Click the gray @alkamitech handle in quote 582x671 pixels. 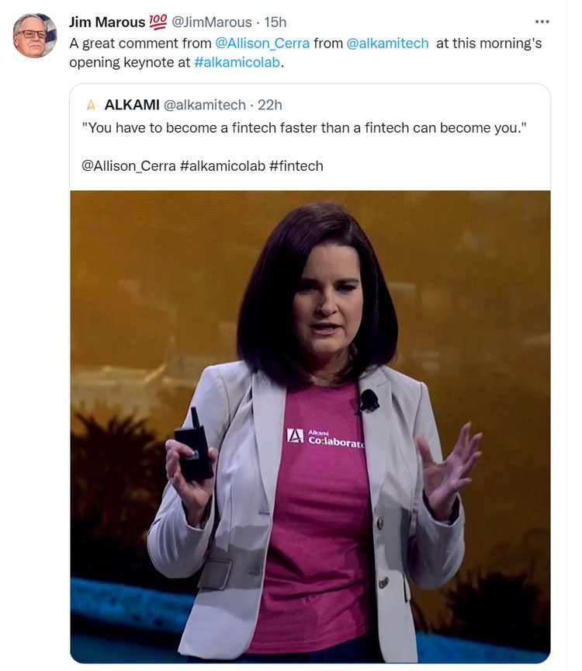coord(205,105)
